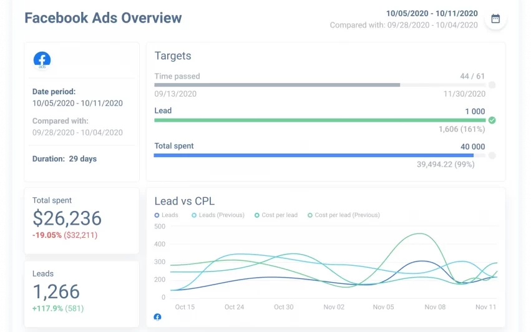The image size is (531, 332).
Task: Click the 44 / 61 time passed value
Action: pos(472,76)
